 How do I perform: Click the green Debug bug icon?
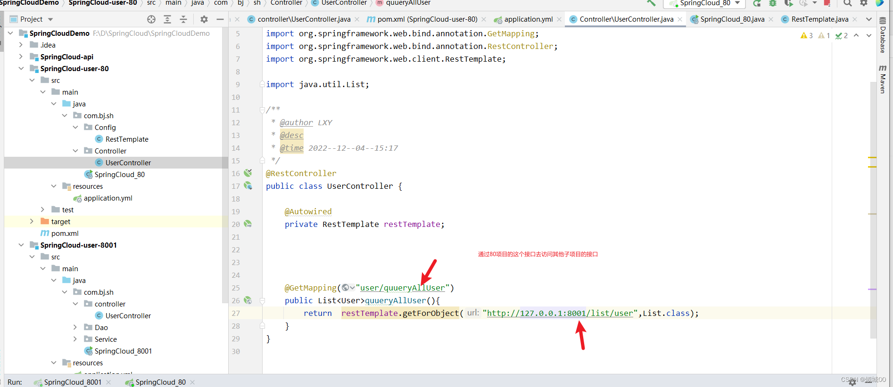(773, 3)
